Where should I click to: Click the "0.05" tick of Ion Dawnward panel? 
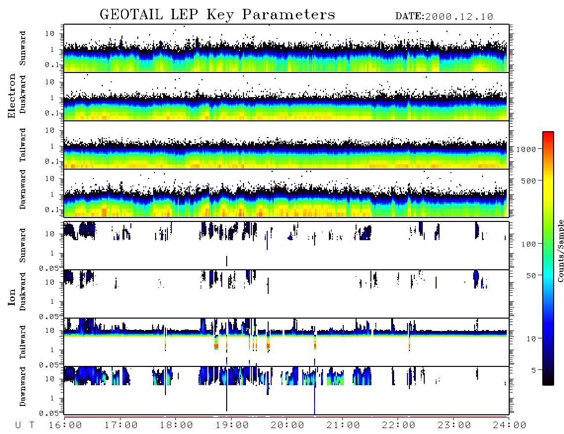pyautogui.click(x=48, y=413)
